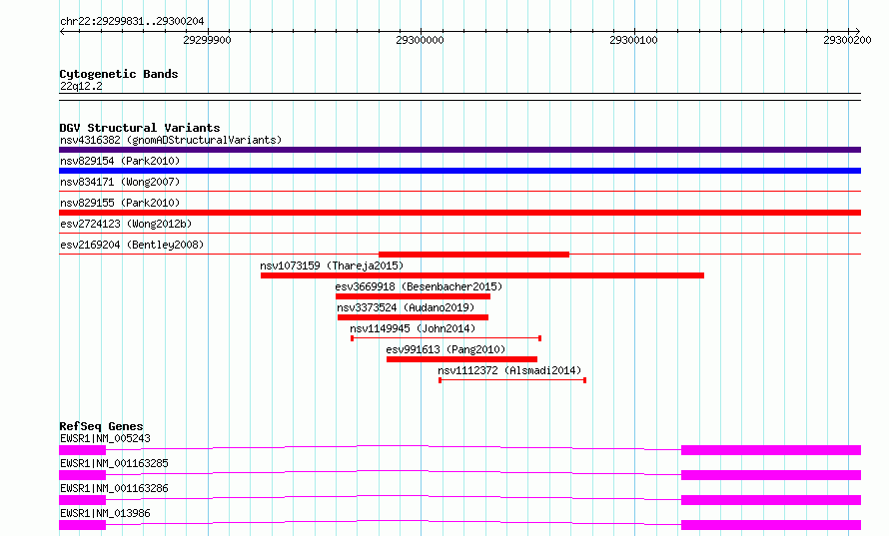The height and width of the screenshot is (536, 889).
Task: Select left exon of EWSR1|NM_001163286
Action: (82, 500)
